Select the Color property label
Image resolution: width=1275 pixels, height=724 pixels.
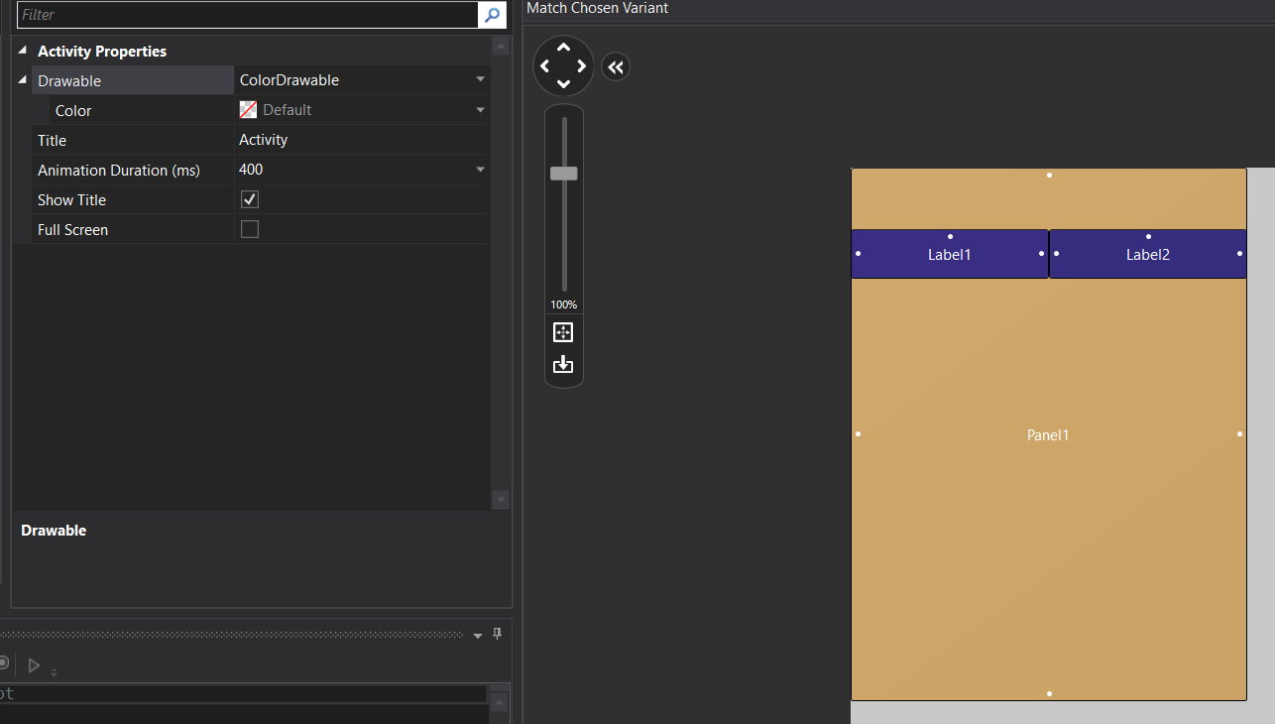click(73, 110)
